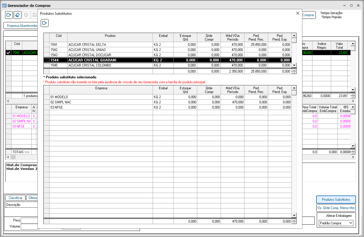The width and height of the screenshot is (364, 237).
Task: Click the Compras button behind dialog
Action: click(x=308, y=15)
